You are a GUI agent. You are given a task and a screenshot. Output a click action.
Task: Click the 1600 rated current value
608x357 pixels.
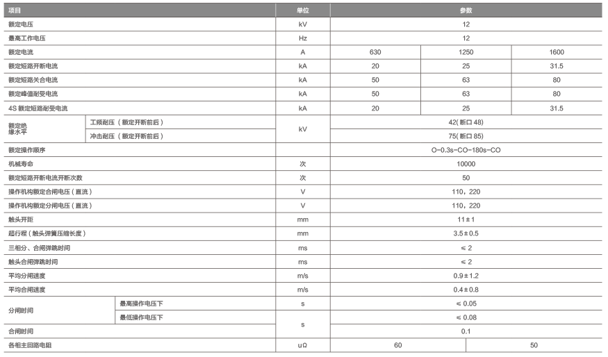[557, 52]
